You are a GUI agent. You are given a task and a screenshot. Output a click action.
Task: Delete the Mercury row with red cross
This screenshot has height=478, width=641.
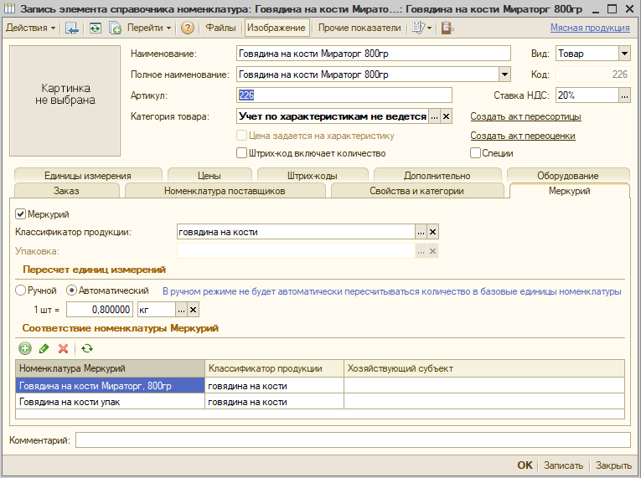pyautogui.click(x=63, y=348)
